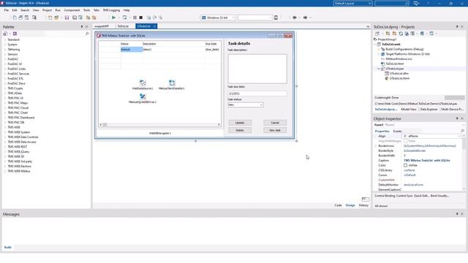The width and height of the screenshot is (468, 263).
Task: Click the Stop (black square) toolbar button
Action: (141, 18)
